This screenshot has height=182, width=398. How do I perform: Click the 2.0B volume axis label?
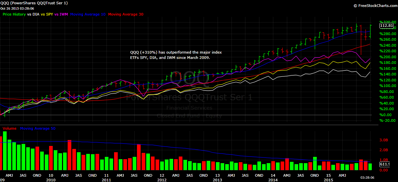pos(384,150)
